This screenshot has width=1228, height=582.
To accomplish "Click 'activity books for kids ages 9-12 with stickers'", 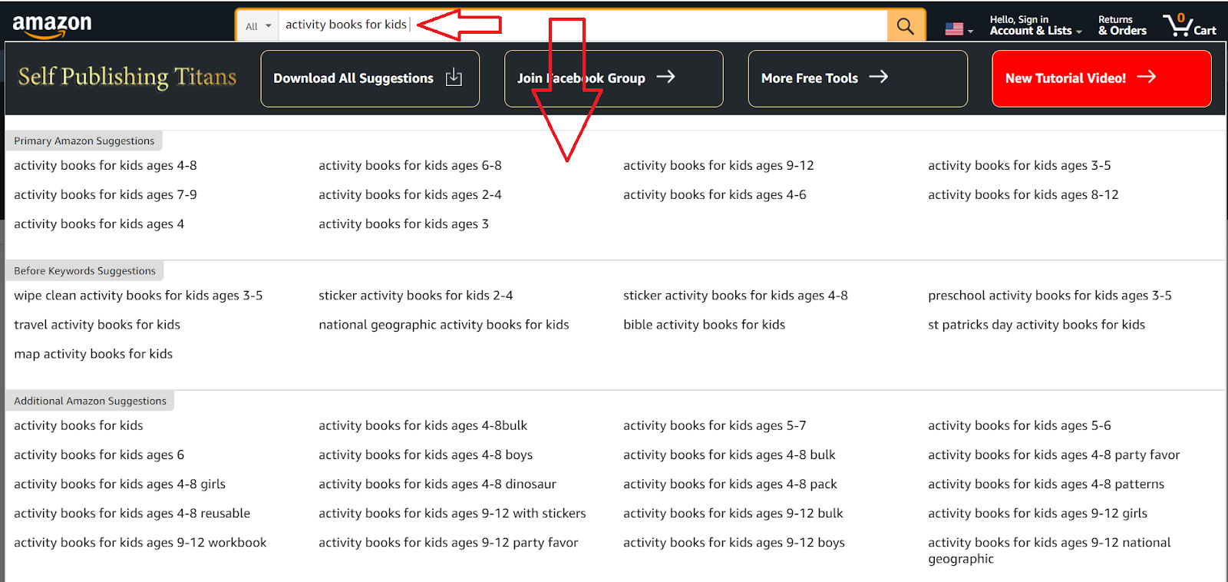I will coord(452,513).
